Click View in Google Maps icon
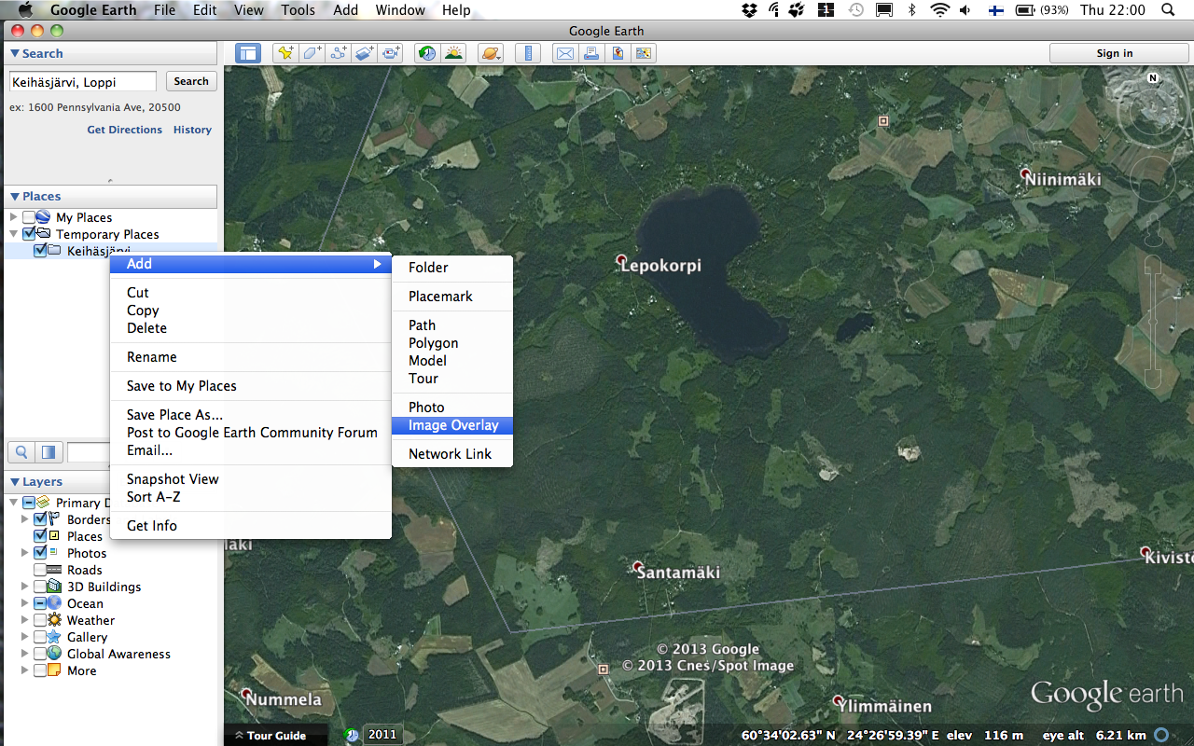This screenshot has height=746, width=1194. tap(618, 53)
